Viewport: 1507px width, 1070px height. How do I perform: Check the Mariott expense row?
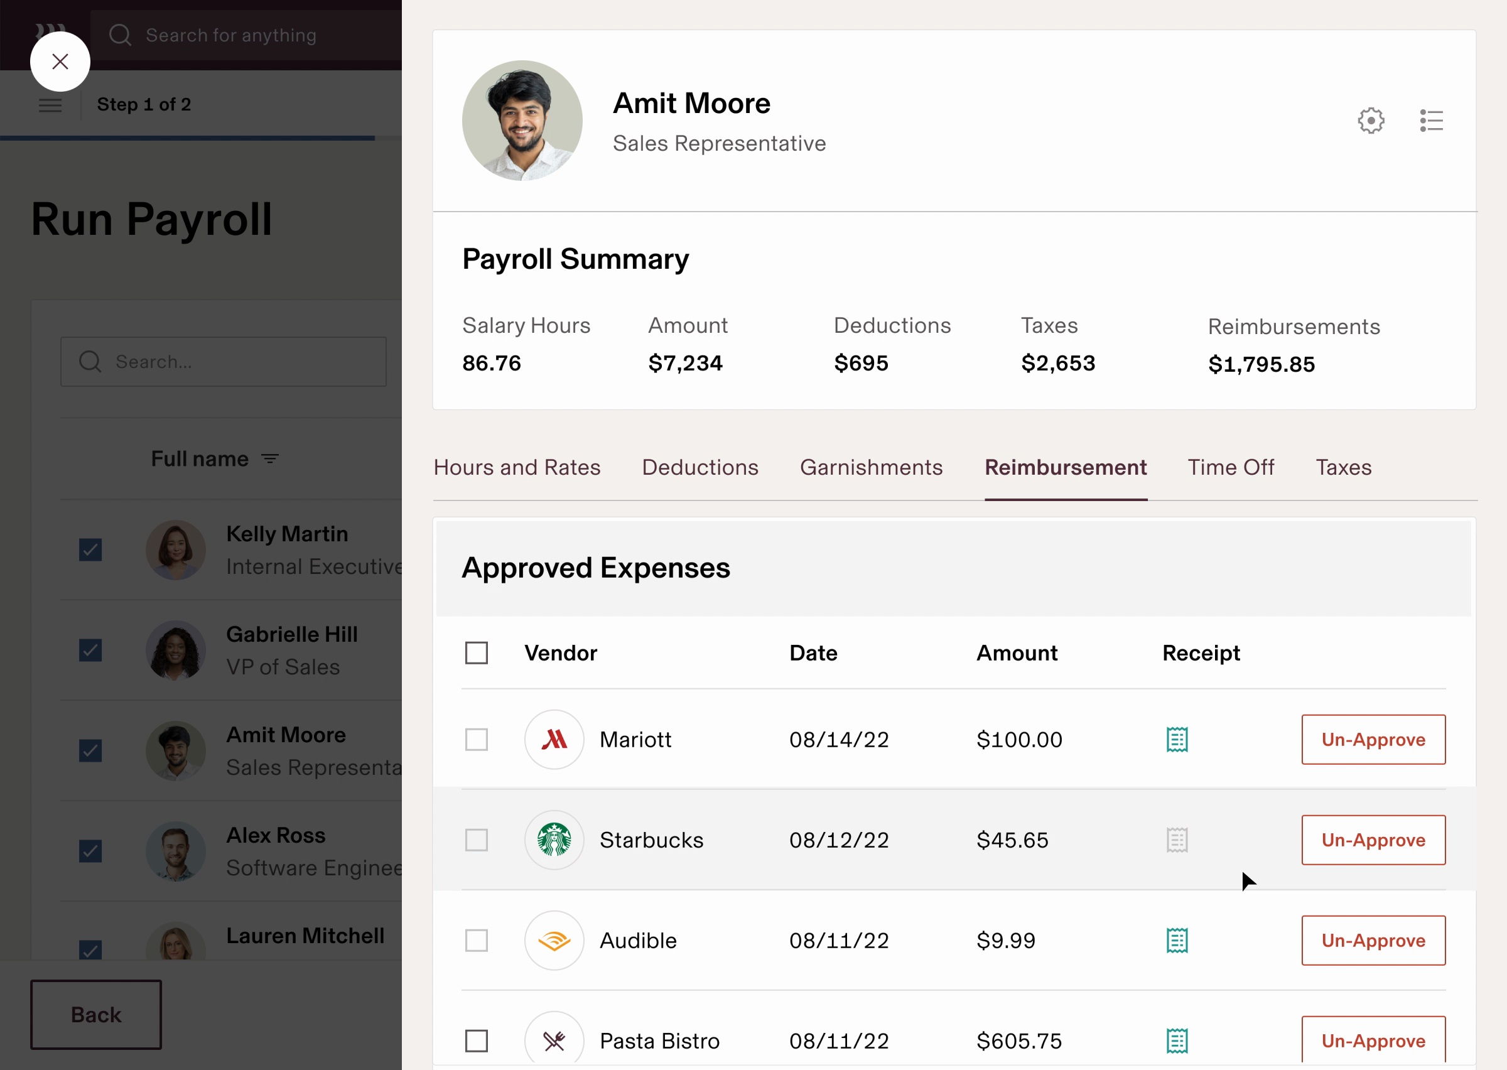tap(476, 739)
